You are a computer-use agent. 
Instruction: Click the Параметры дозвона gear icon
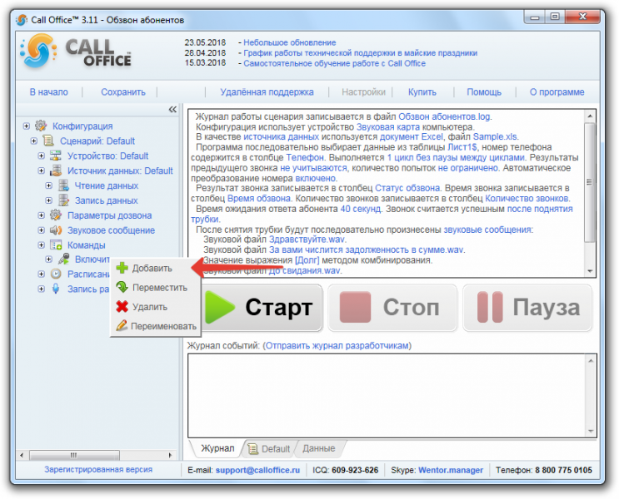click(56, 215)
